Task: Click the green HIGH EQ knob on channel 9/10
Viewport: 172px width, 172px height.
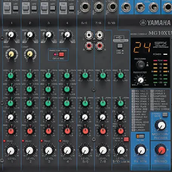Action: click(121, 76)
